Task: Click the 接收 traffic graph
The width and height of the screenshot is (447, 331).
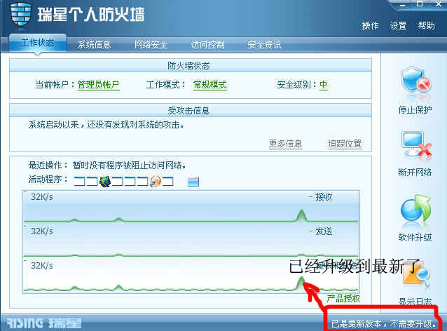Action: click(191, 206)
